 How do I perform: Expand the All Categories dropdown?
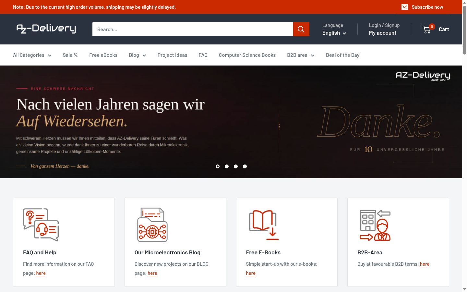(x=32, y=55)
